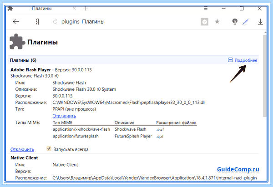Click the Flash DLL location path
This screenshot has height=187, width=273.
(x=129, y=103)
